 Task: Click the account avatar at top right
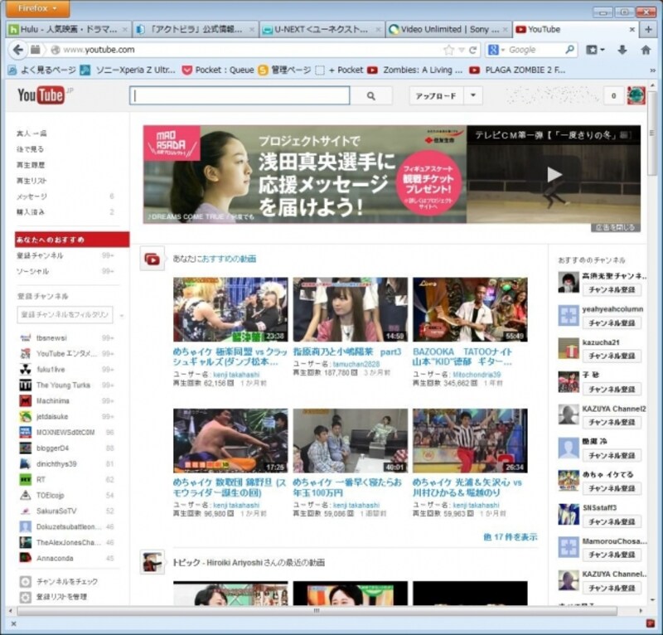(638, 96)
